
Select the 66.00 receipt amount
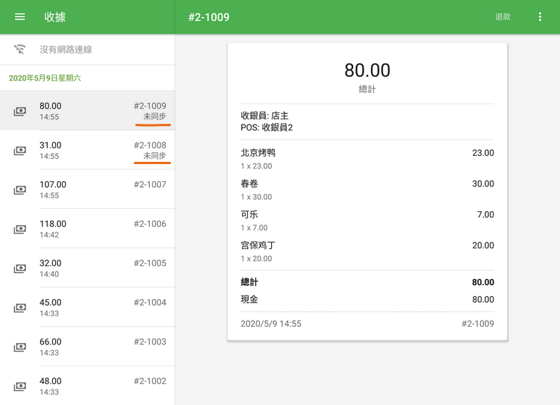(50, 342)
